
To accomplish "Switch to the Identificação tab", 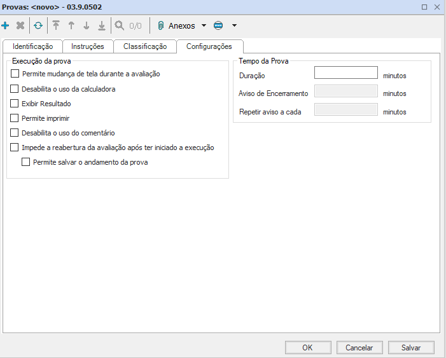I will point(32,46).
